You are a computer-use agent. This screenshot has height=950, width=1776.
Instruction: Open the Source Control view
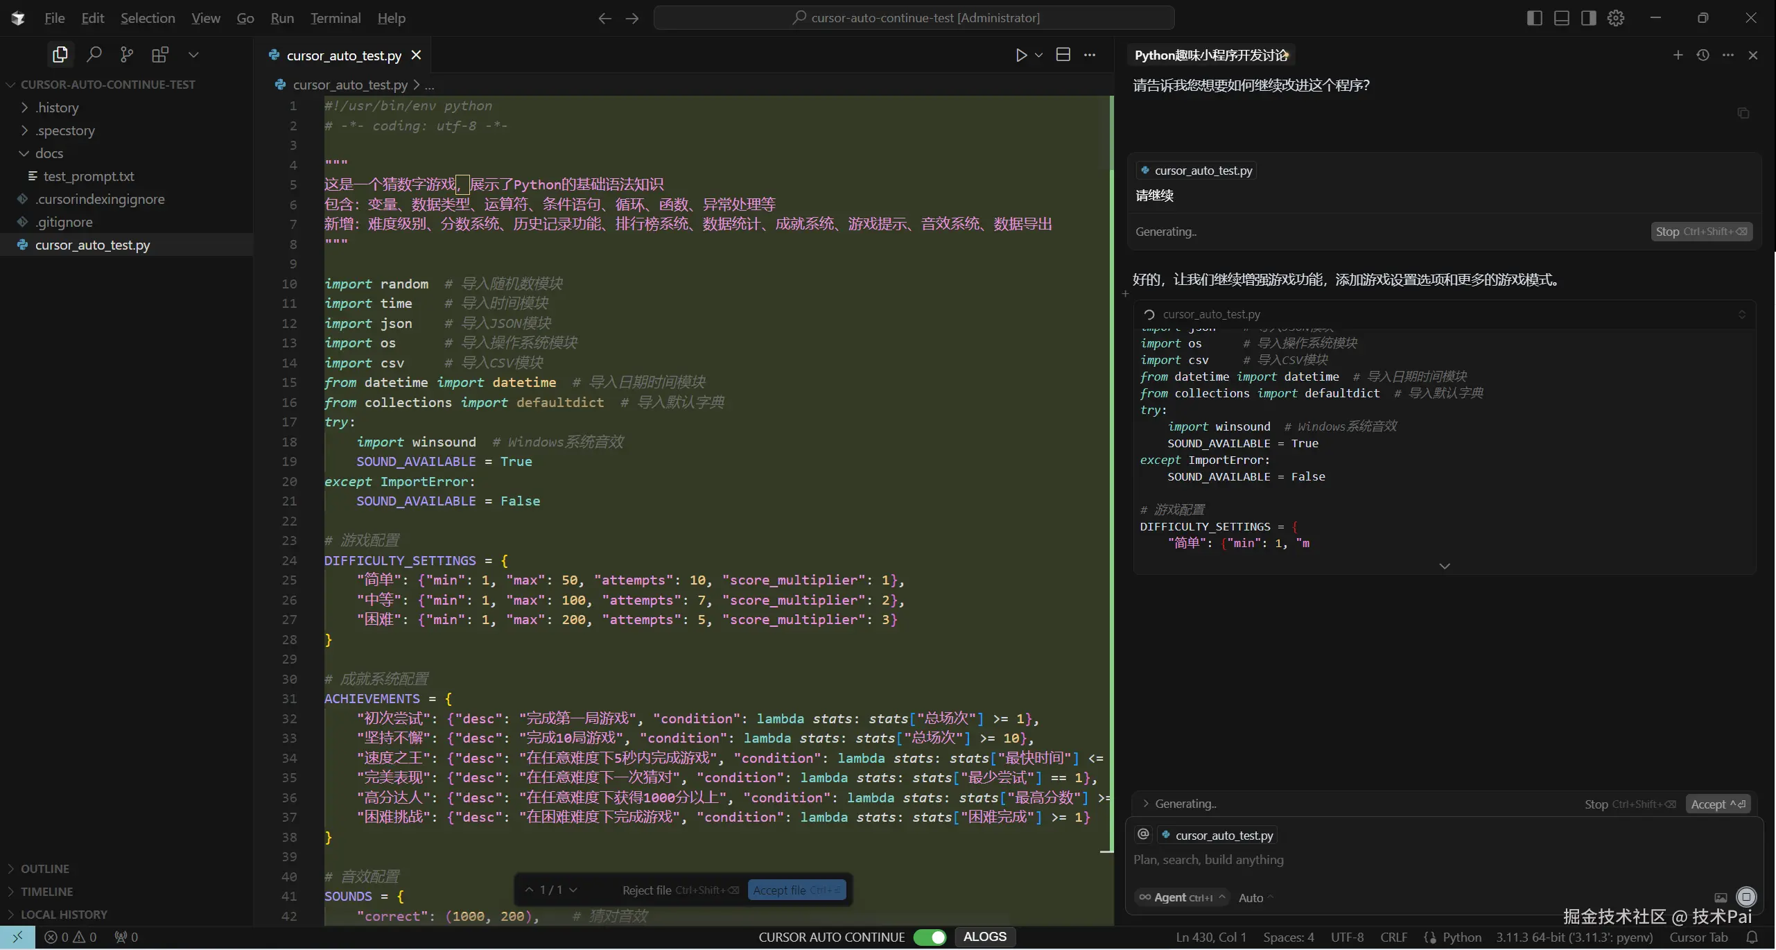[x=127, y=54]
